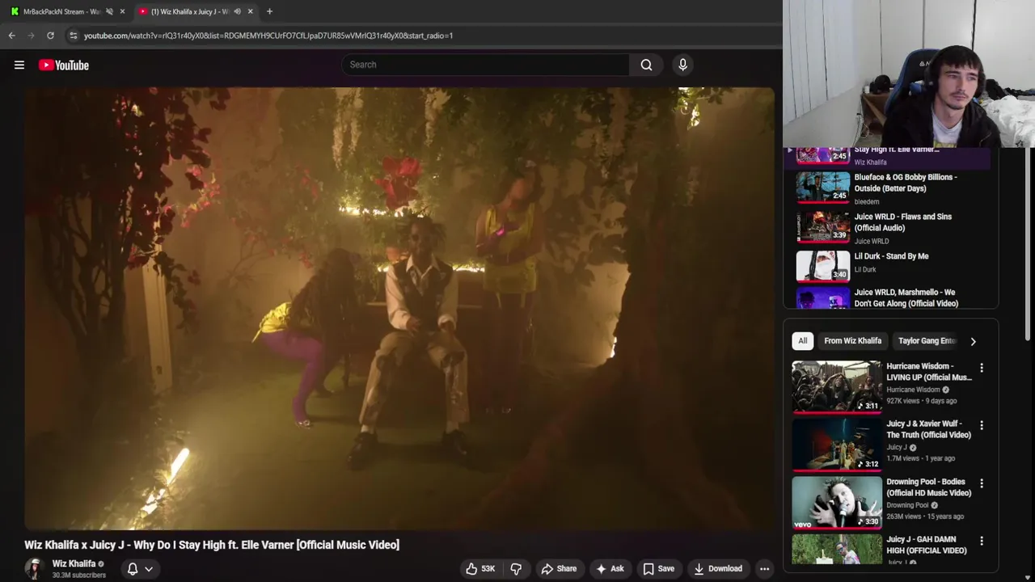Select the YouTube URL in address bar

[x=268, y=36]
